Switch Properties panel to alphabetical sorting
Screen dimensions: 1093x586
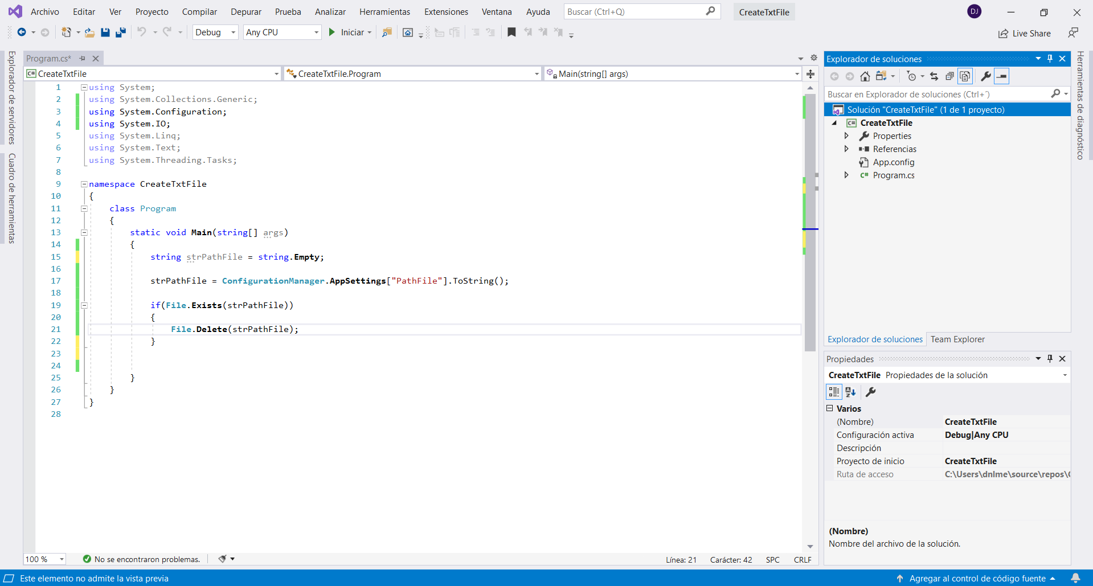coord(850,392)
